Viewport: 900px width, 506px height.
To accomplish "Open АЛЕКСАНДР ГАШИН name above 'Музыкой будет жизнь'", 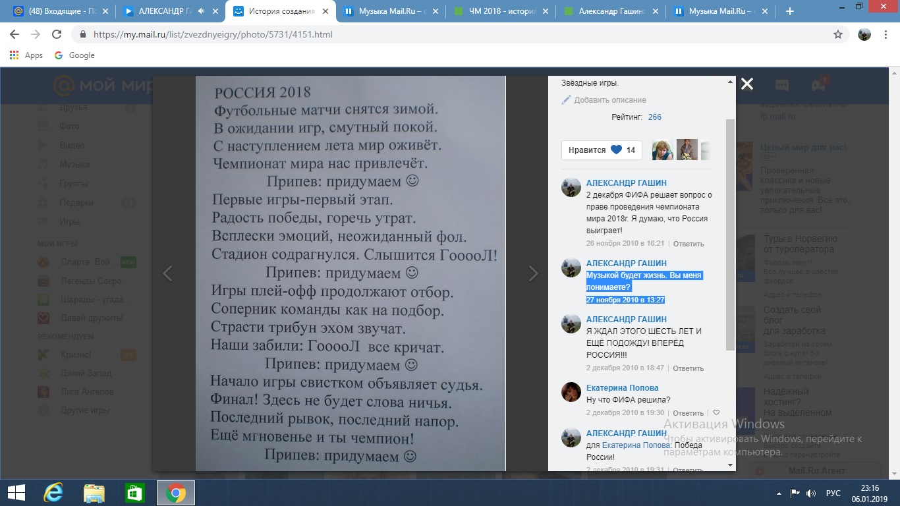I will coord(626,264).
